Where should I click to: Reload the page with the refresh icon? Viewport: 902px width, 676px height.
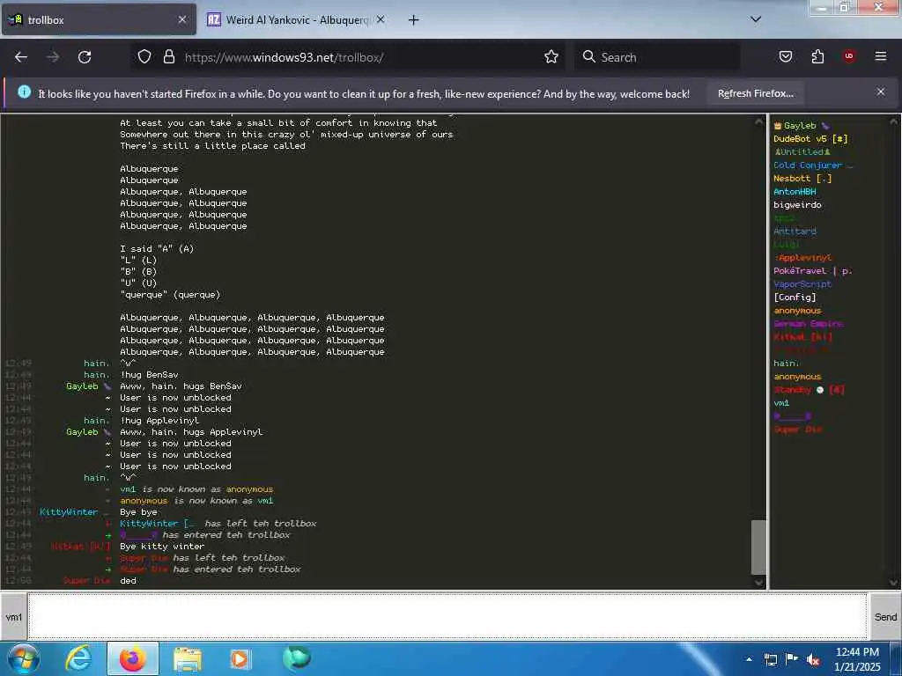85,57
